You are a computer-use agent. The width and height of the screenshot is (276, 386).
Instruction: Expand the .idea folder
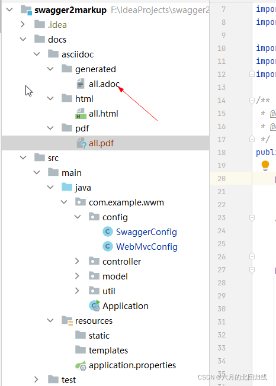point(23,24)
